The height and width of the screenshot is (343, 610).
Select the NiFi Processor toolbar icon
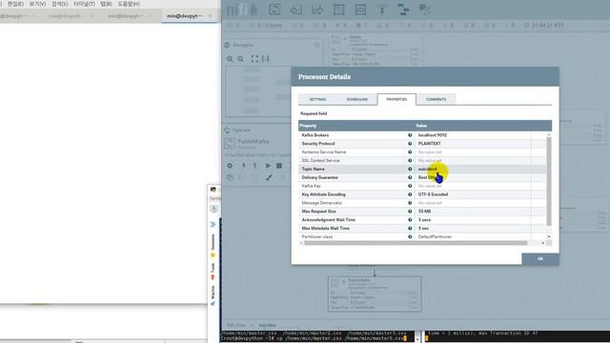[x=274, y=10]
